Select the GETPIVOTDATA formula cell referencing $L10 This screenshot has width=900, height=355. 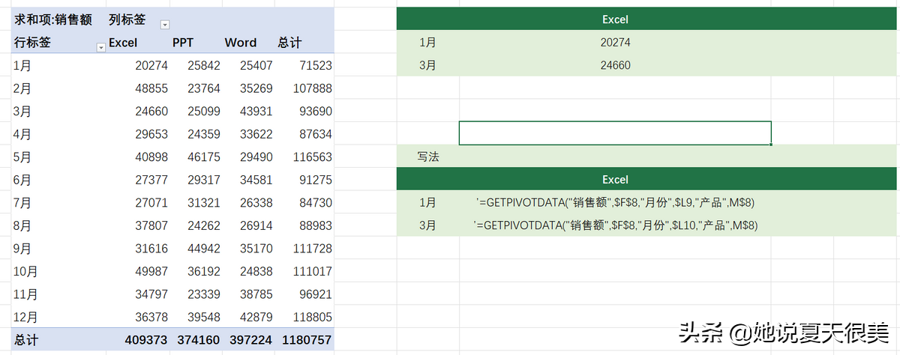[x=615, y=225]
